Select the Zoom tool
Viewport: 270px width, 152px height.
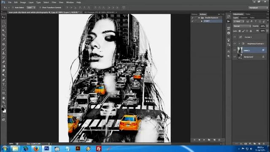pos(3,102)
